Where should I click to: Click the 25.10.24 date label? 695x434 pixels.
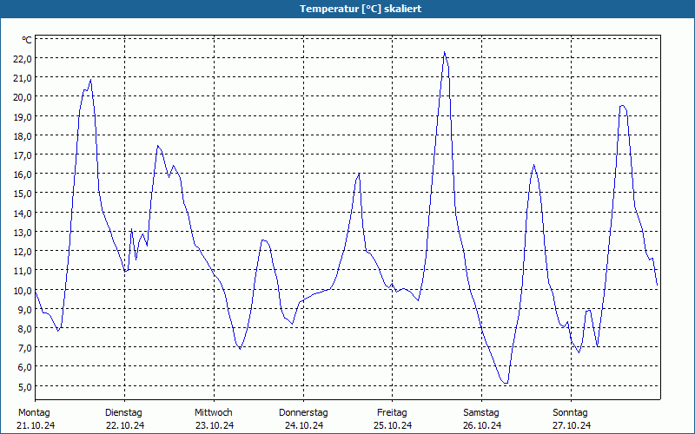[x=393, y=425]
